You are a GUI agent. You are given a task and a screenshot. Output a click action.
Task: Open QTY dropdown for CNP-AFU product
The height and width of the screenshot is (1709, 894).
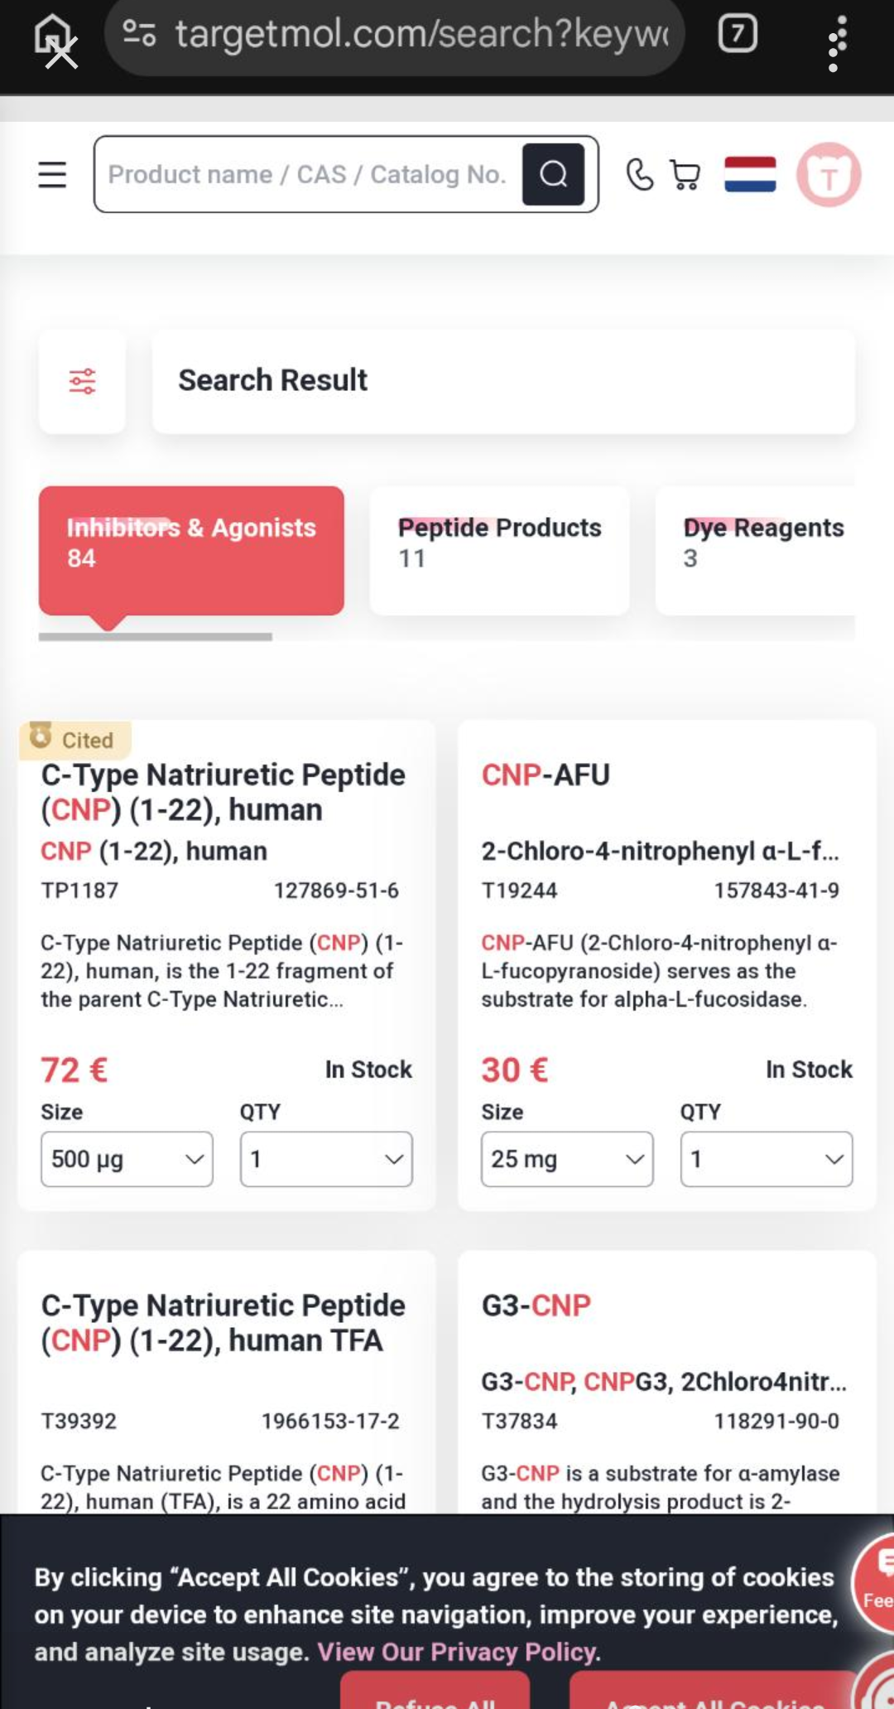(x=767, y=1159)
